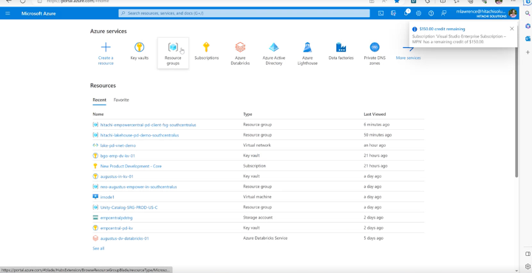532x273 pixels.
Task: Open hitachi-lakehouse-pd-demo-southcentralus resource group
Action: [140, 135]
